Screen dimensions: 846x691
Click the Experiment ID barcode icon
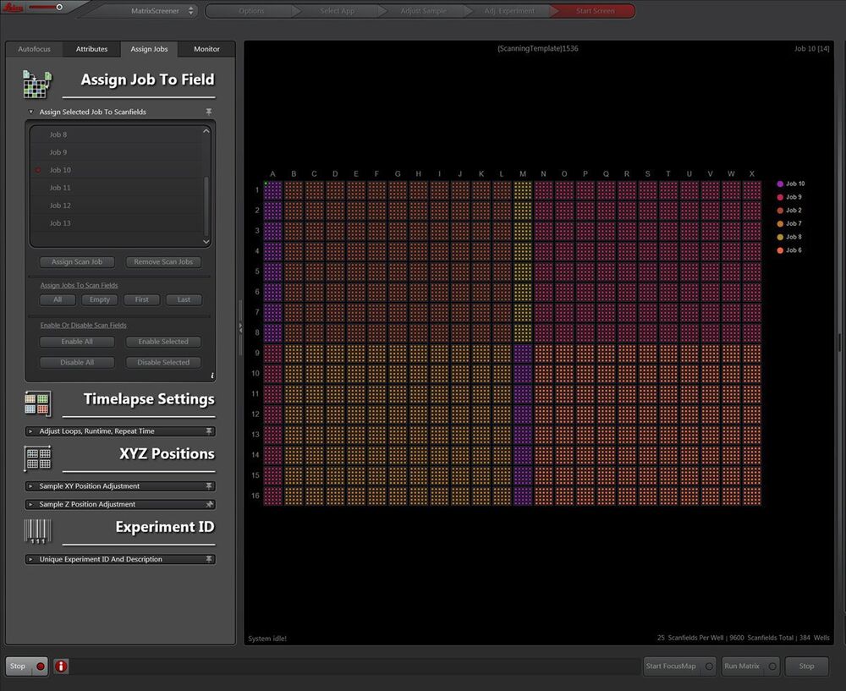37,531
